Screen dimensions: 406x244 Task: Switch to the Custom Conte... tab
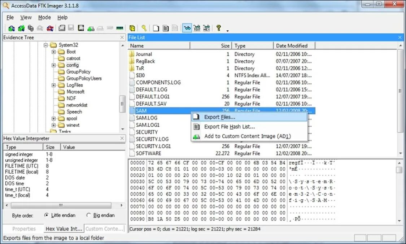pyautogui.click(x=104, y=229)
